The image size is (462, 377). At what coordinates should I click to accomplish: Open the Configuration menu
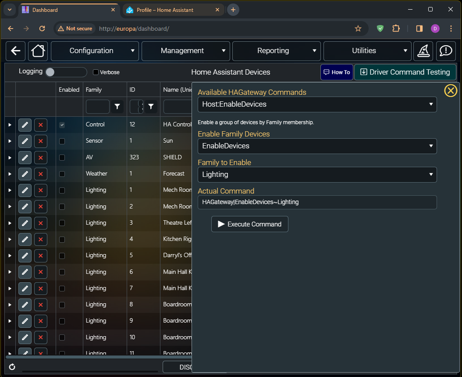[95, 51]
